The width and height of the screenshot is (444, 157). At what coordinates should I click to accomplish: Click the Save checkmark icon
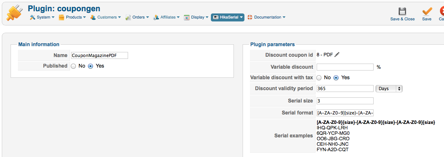pos(427,11)
